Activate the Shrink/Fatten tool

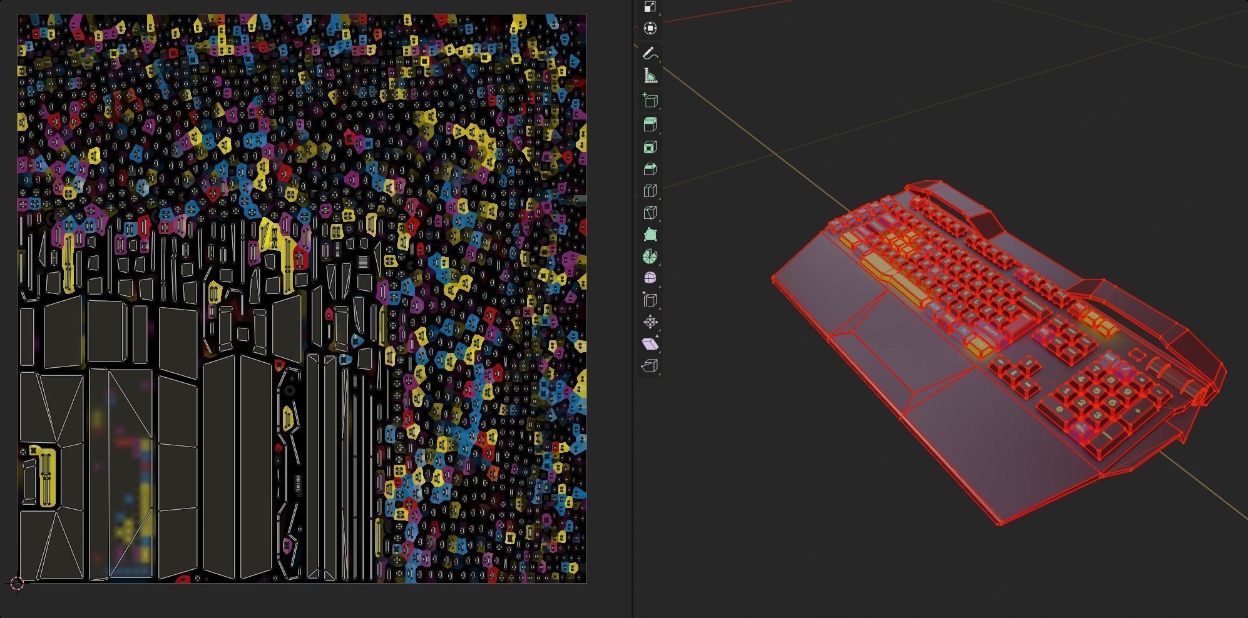click(650, 322)
